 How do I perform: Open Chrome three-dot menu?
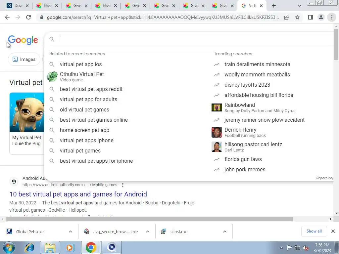coord(332,17)
